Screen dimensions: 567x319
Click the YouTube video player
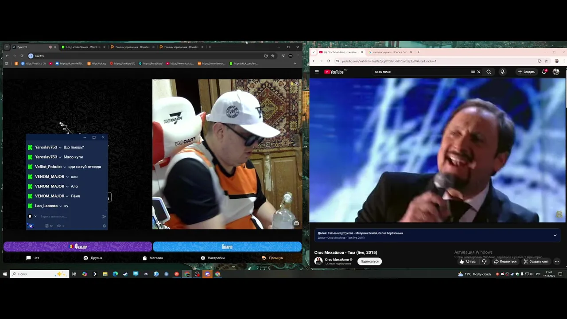(437, 151)
